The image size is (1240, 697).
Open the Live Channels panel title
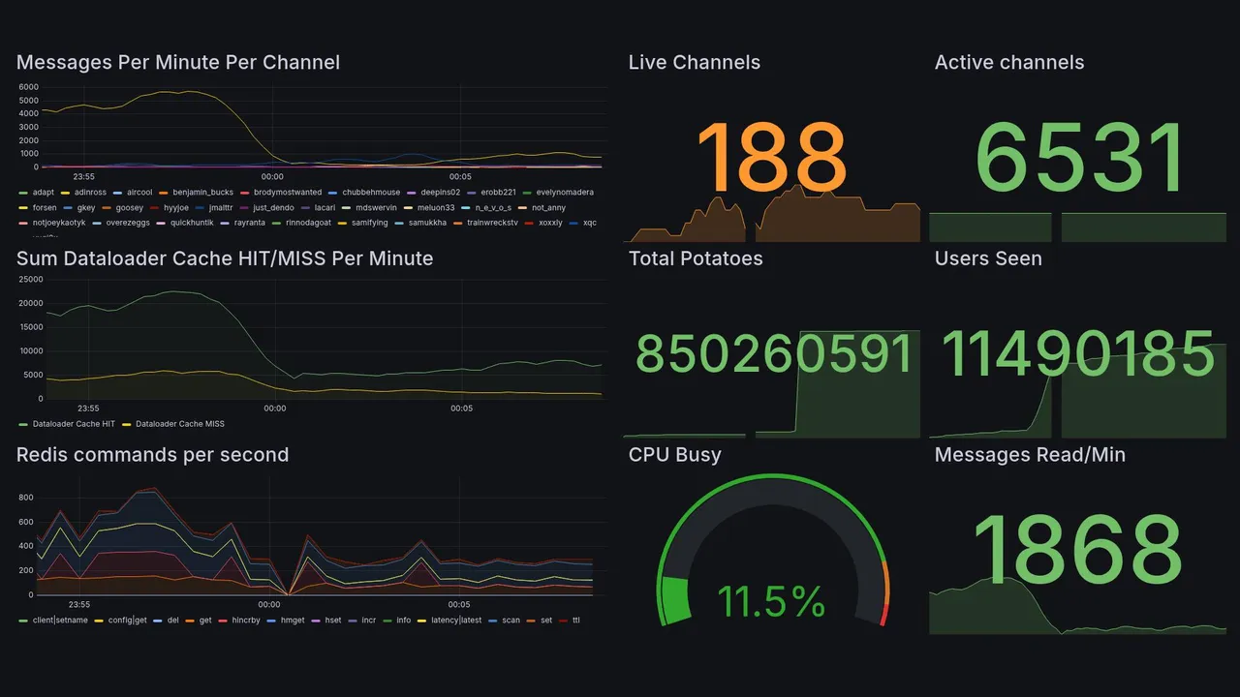pos(695,63)
